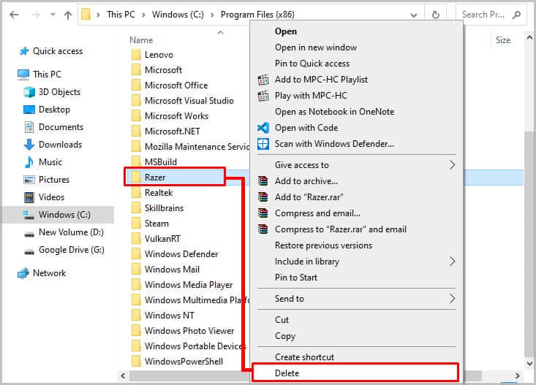Click the Lenovo folder icon
Viewport: 536px width, 385px height.
tap(136, 55)
